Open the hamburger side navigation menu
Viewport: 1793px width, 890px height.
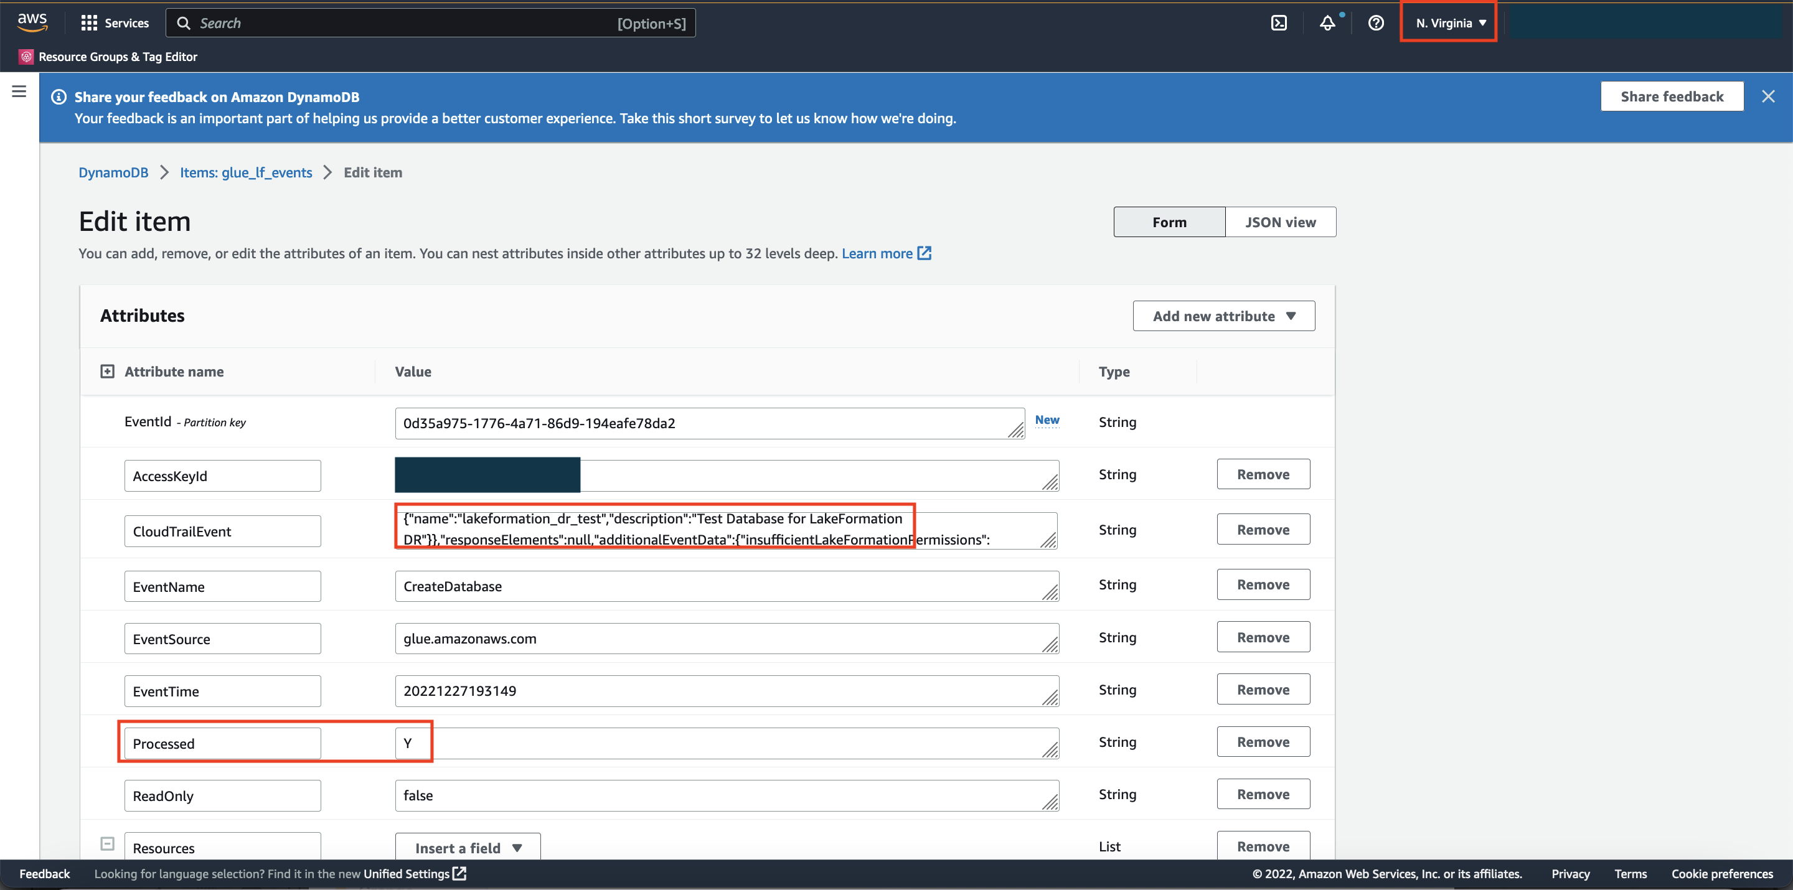(x=19, y=91)
